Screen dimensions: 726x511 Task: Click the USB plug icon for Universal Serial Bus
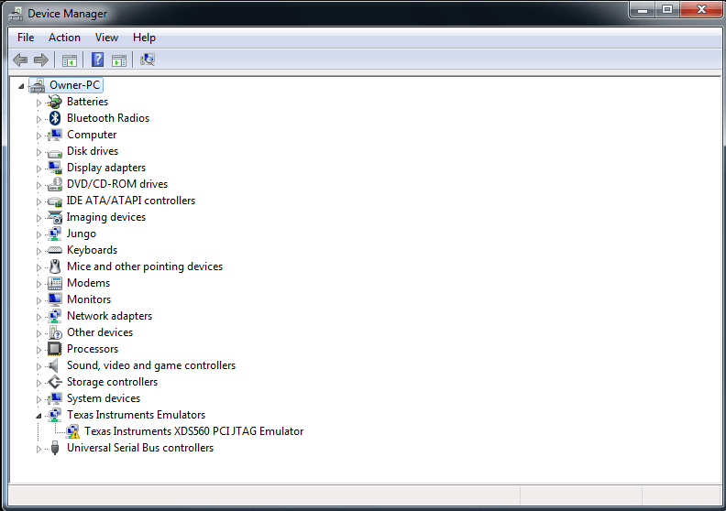55,448
